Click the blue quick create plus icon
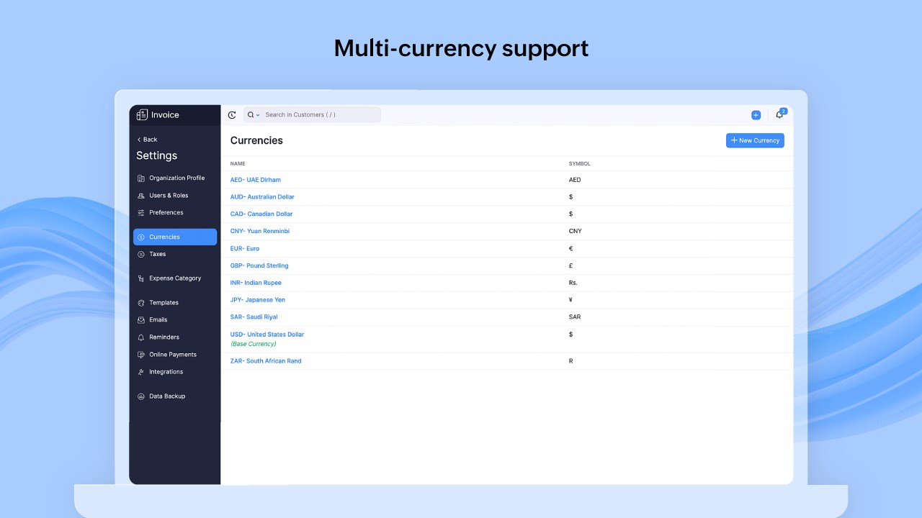This screenshot has height=518, width=922. [x=756, y=115]
